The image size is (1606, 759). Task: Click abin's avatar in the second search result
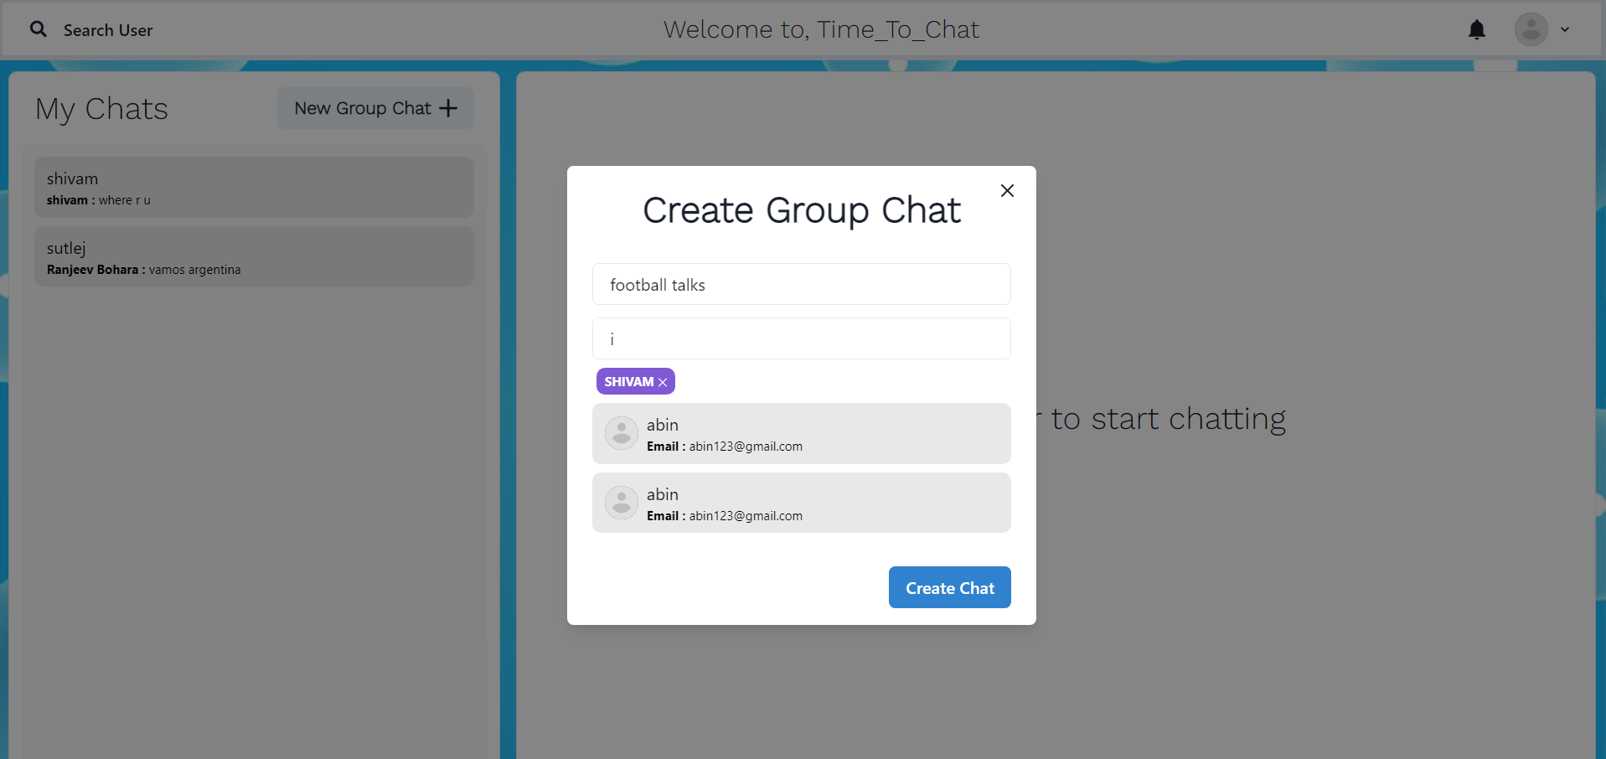click(621, 503)
